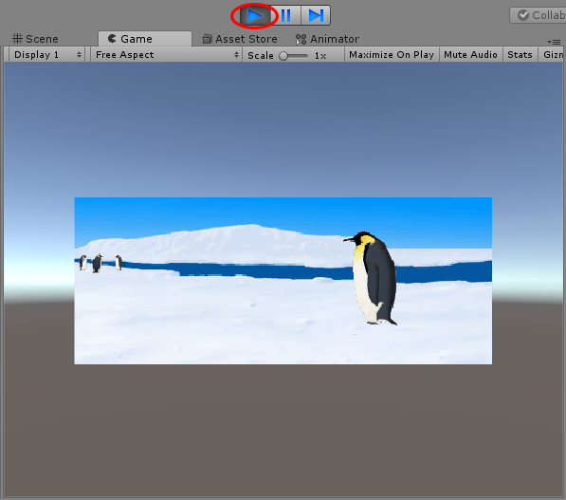Click the Asset Store bag icon

(x=207, y=39)
